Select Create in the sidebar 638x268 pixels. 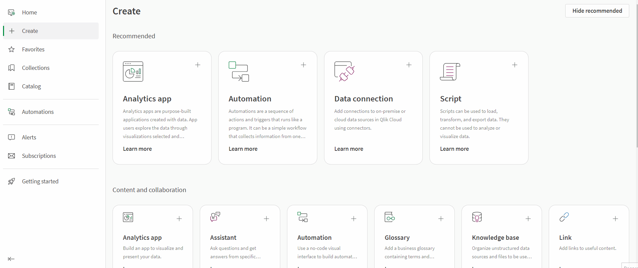pos(51,31)
